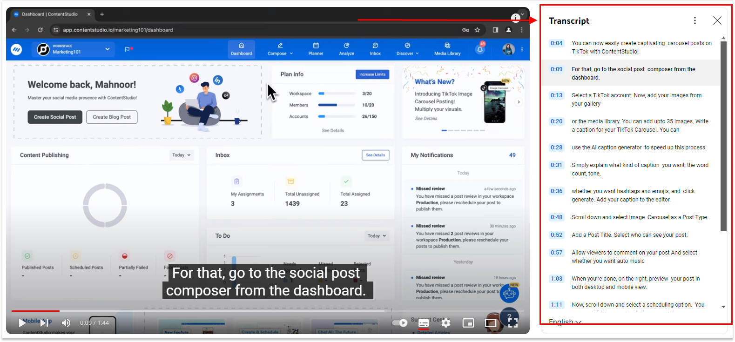Jump to transcript timestamp 0:04

tap(556, 43)
